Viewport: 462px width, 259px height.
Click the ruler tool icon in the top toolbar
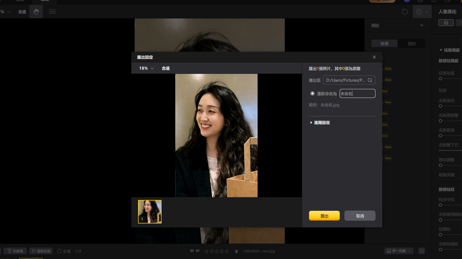(52, 12)
